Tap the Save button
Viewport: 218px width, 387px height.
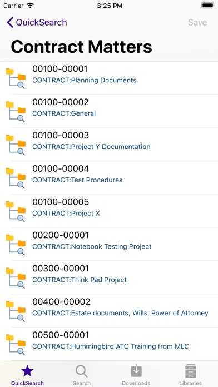click(x=197, y=22)
